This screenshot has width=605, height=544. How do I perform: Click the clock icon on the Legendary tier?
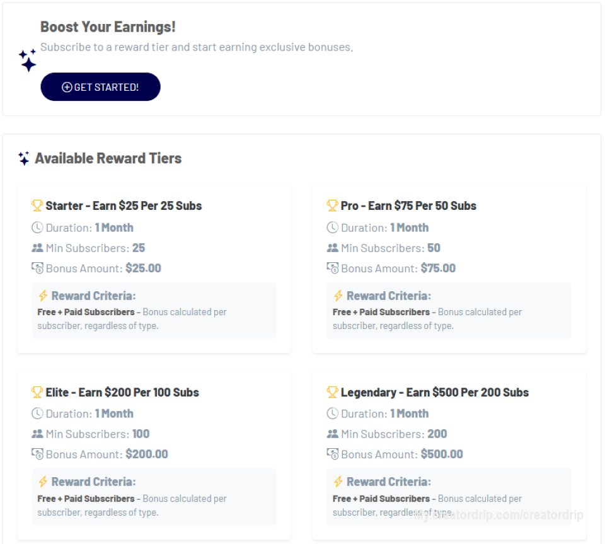[x=332, y=414]
